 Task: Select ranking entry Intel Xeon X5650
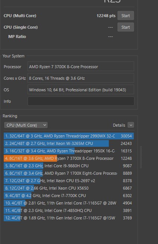coord(69,188)
